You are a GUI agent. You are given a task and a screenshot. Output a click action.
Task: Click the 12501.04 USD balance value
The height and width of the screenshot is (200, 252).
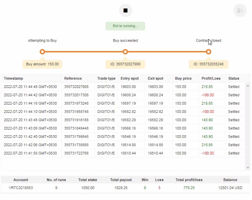pos(230,188)
